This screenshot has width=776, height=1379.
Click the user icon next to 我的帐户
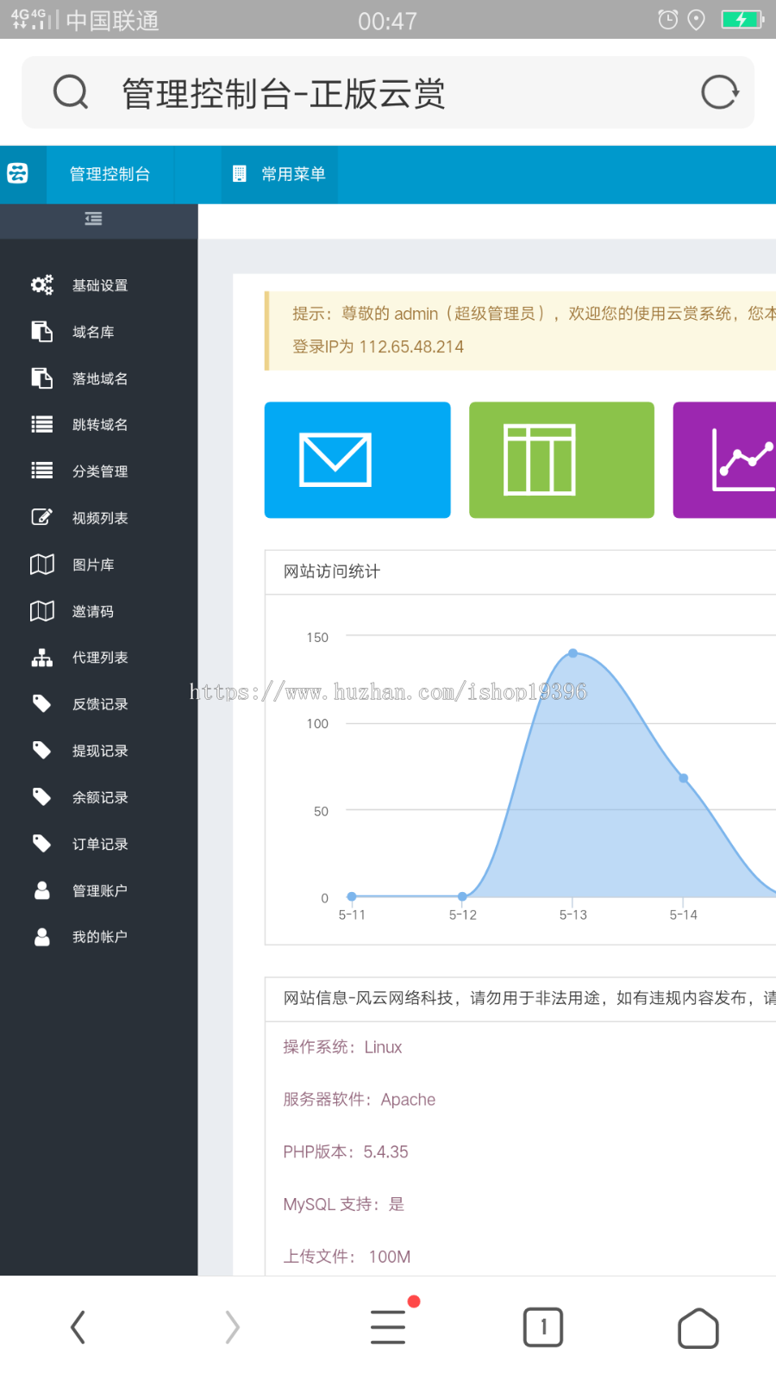coord(42,936)
